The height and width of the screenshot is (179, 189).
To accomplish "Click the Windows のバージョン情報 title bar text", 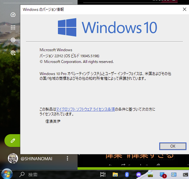I will (43, 9).
